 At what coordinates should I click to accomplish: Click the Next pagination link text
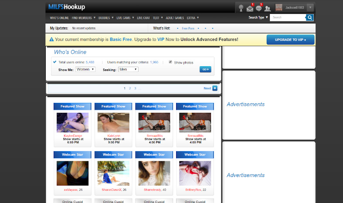(207, 88)
